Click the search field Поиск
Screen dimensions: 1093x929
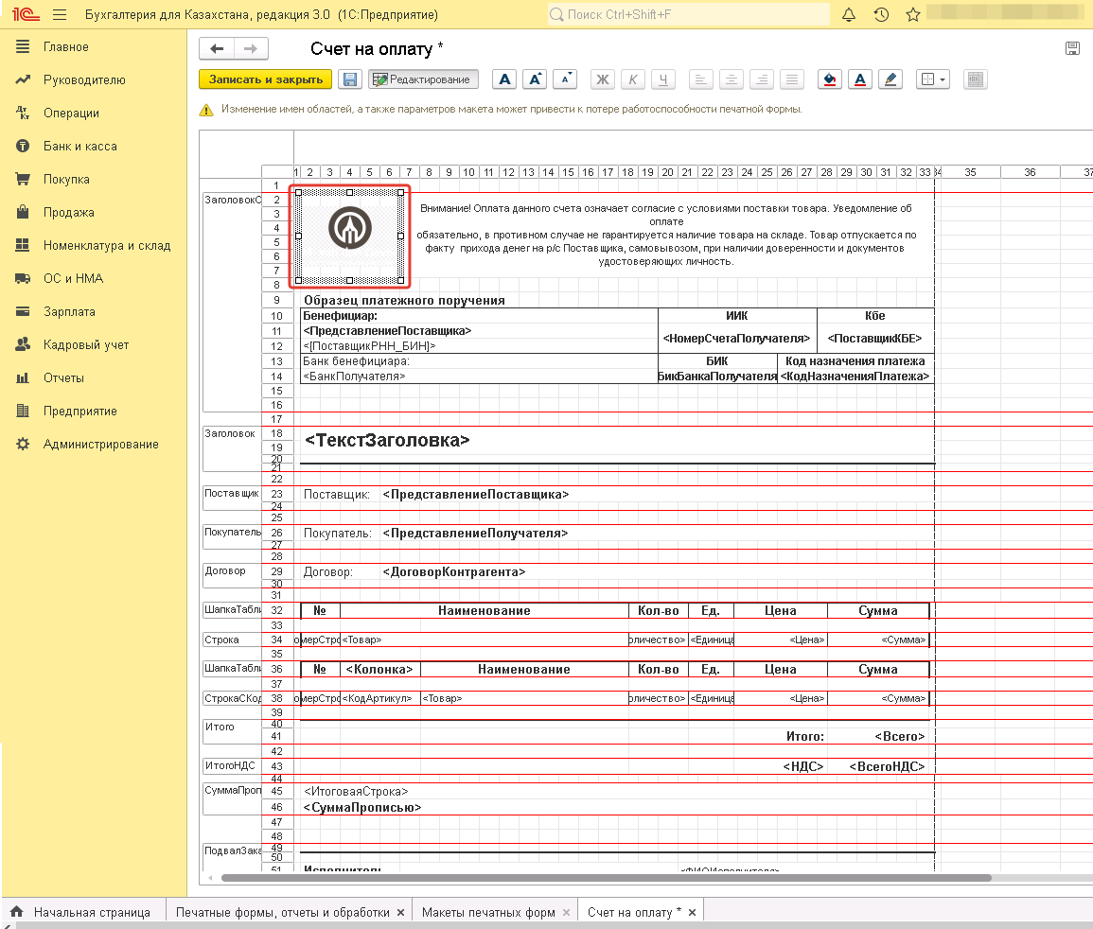pos(689,14)
